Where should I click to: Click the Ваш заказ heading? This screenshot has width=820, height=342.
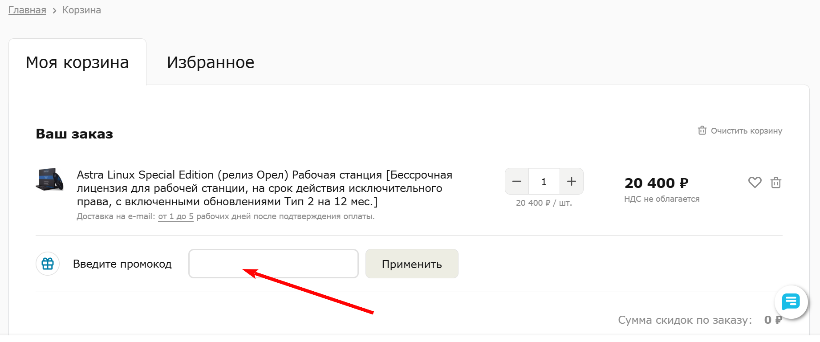click(74, 134)
